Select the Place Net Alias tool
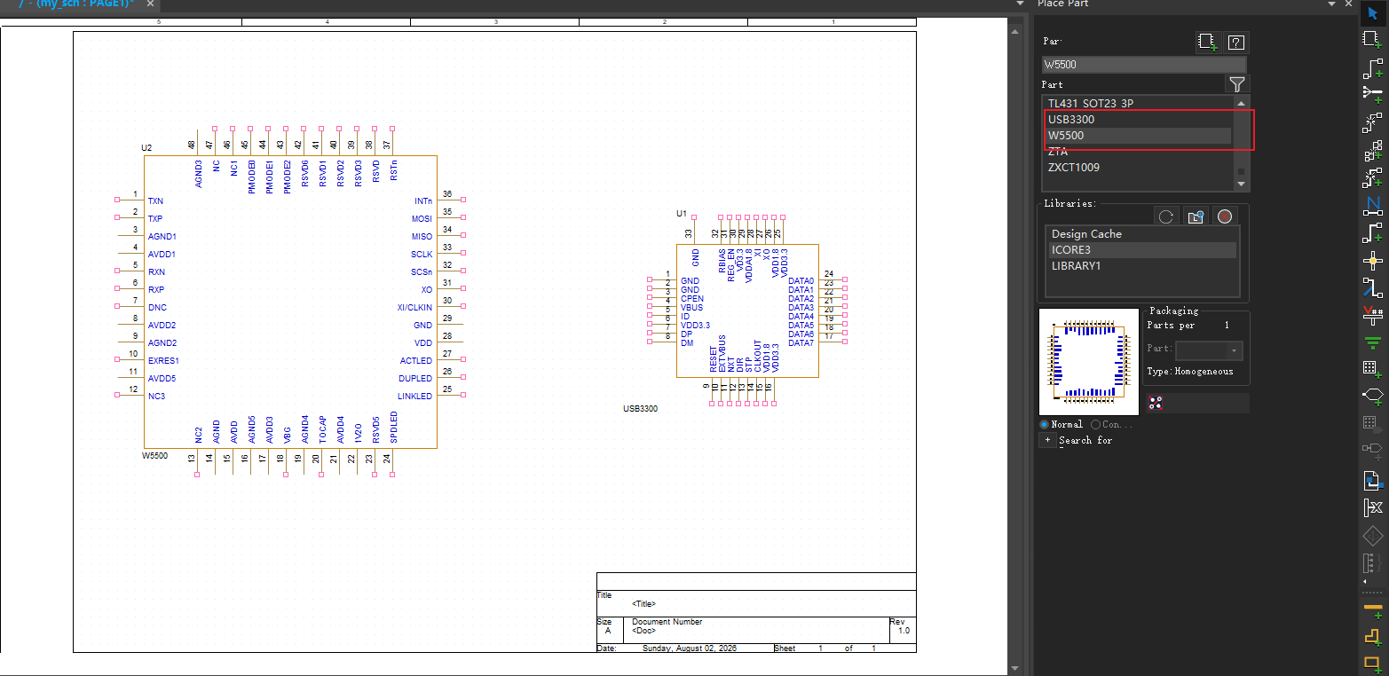This screenshot has height=676, width=1389. tap(1373, 205)
